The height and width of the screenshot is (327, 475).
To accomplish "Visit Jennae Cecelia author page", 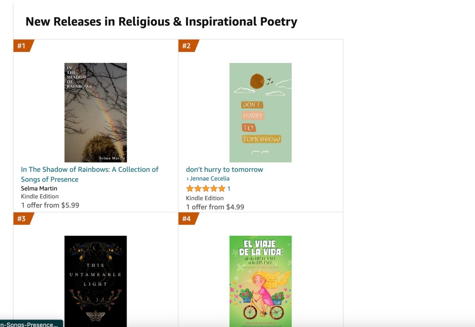I will point(210,179).
